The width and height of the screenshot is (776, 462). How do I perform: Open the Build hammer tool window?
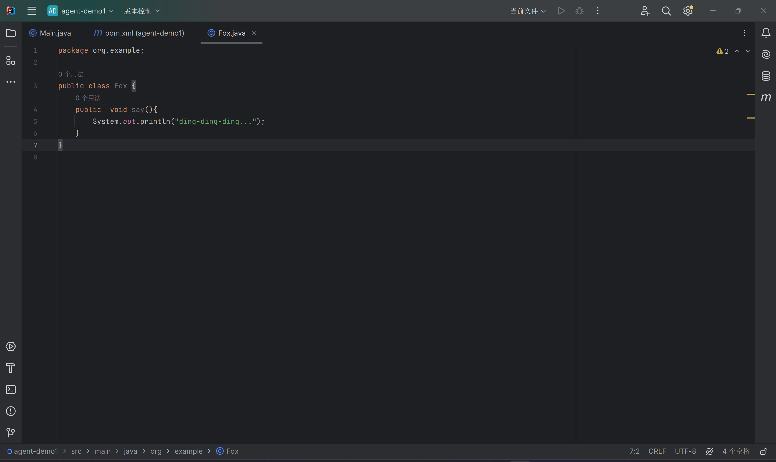pyautogui.click(x=11, y=368)
